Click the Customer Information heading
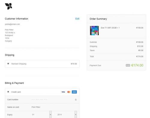Image resolution: width=150 pixels, height=118 pixels. pyautogui.click(x=16, y=19)
